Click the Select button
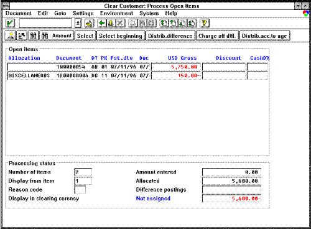311x229 pixels. (x=85, y=35)
